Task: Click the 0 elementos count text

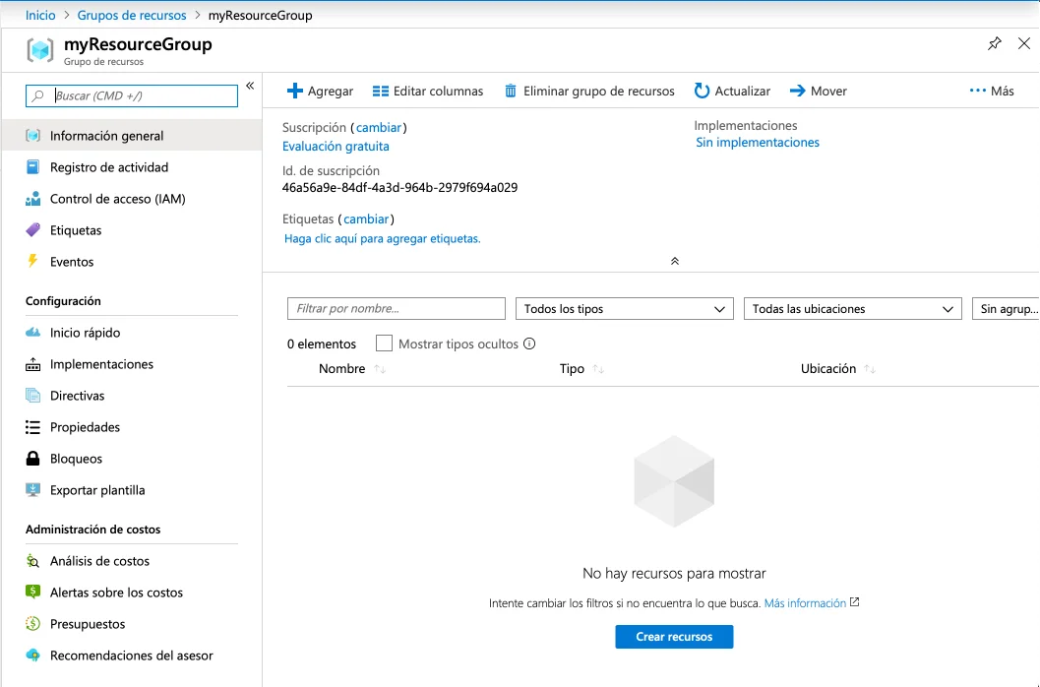Action: (322, 343)
